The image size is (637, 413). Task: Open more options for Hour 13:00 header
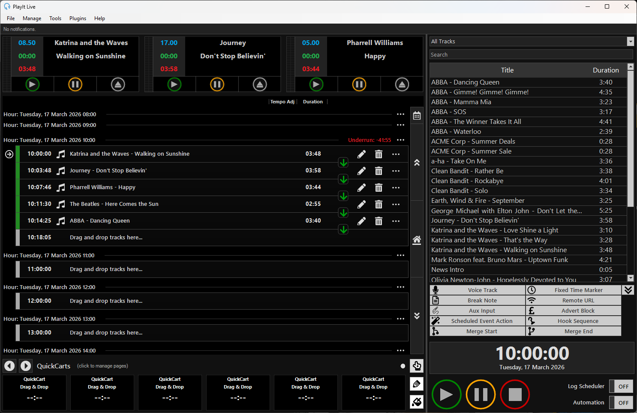(x=400, y=319)
